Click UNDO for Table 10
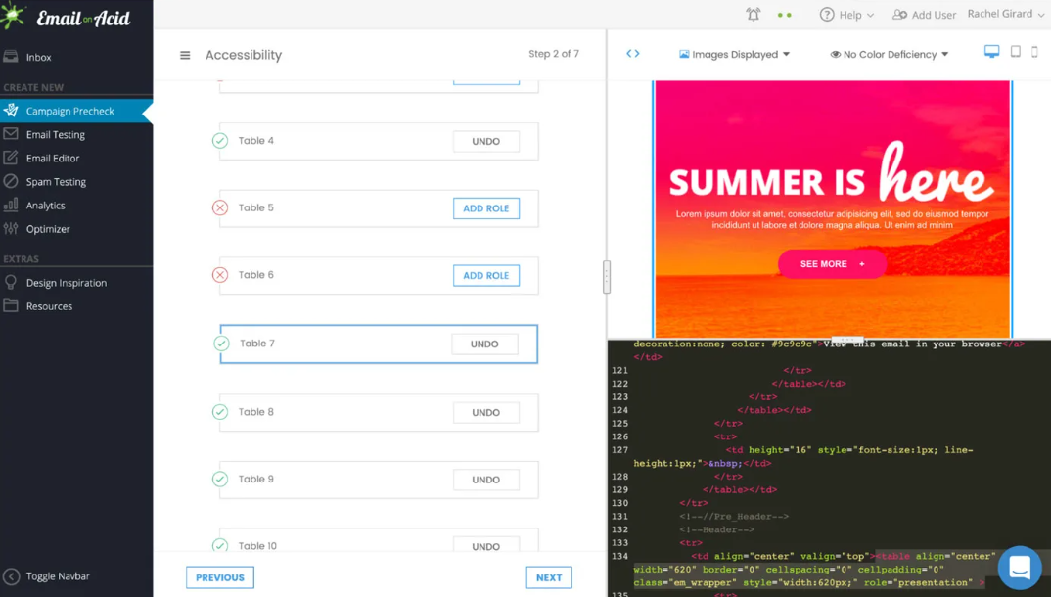The width and height of the screenshot is (1051, 597). click(486, 545)
